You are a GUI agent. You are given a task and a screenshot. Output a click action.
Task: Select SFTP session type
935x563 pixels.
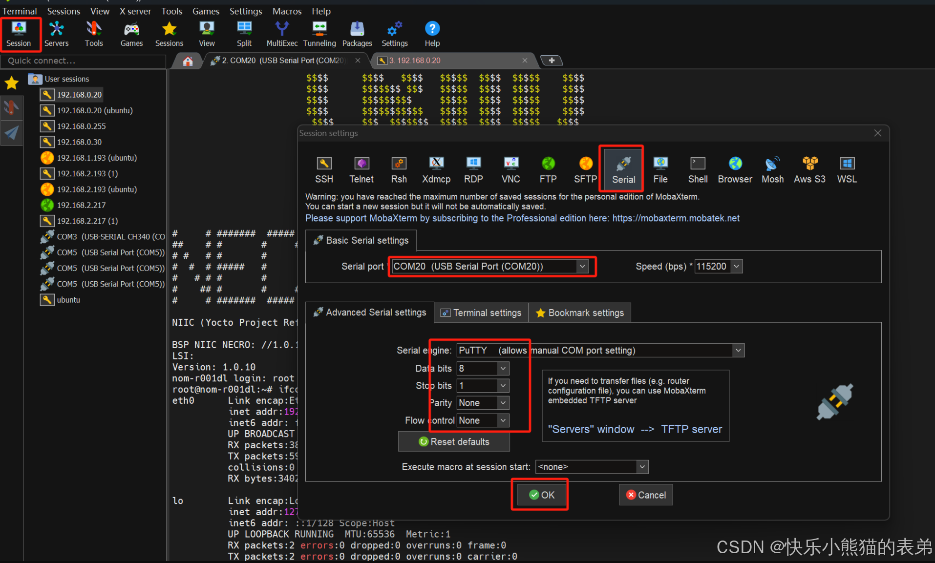tap(586, 170)
